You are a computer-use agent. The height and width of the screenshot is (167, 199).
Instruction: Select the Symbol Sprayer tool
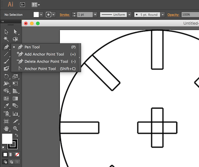(6, 114)
